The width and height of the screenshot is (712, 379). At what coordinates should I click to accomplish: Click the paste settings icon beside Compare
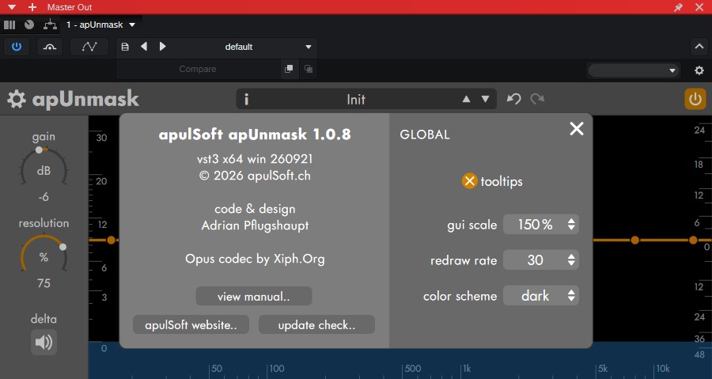[x=309, y=69]
